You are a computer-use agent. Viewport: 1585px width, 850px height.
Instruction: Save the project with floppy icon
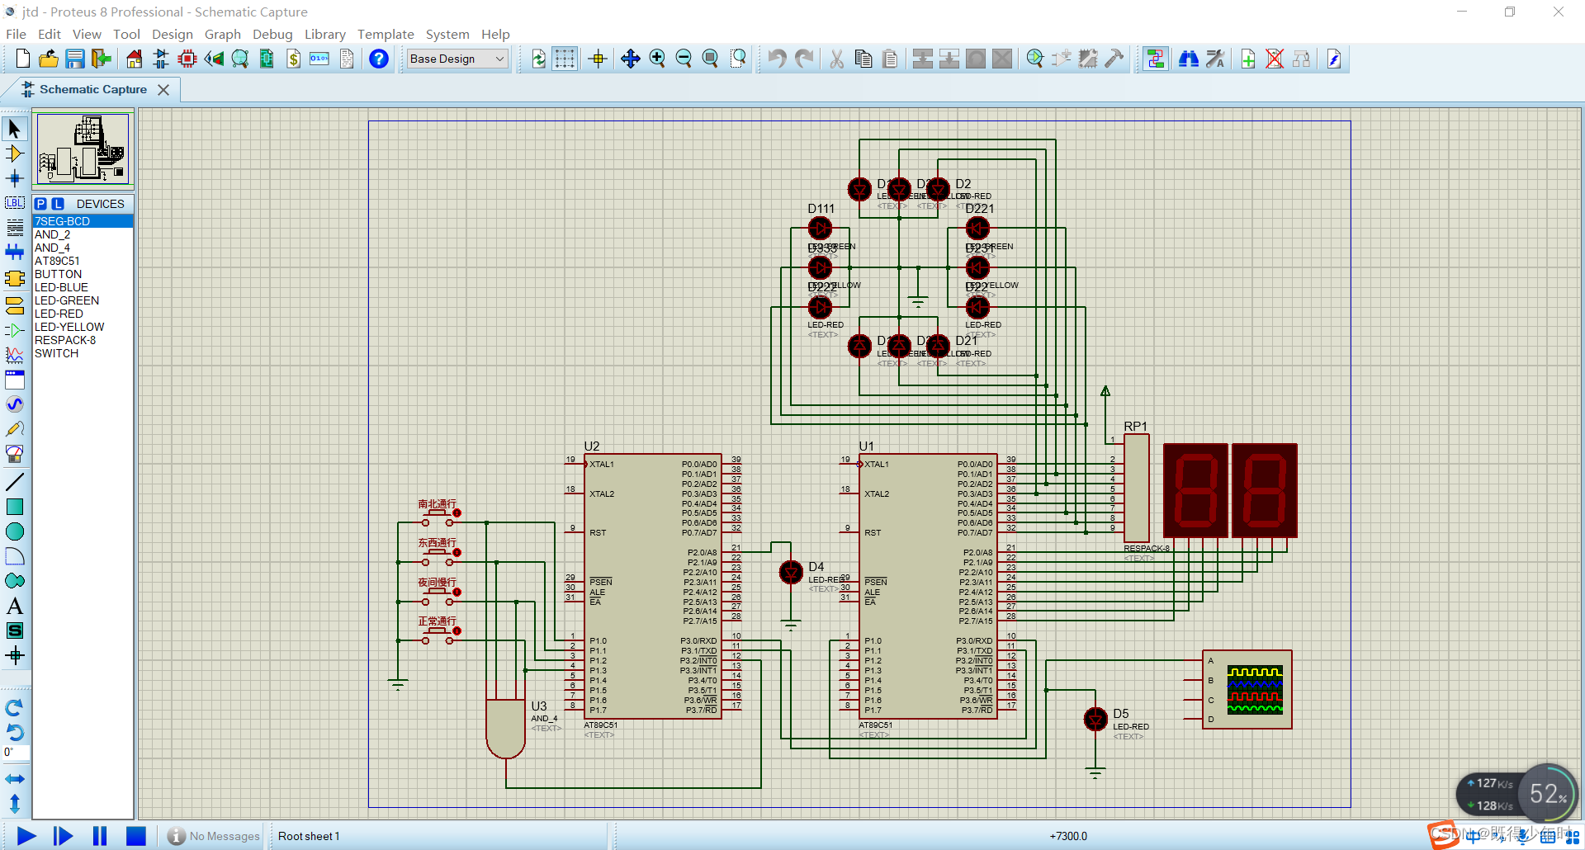(x=75, y=59)
